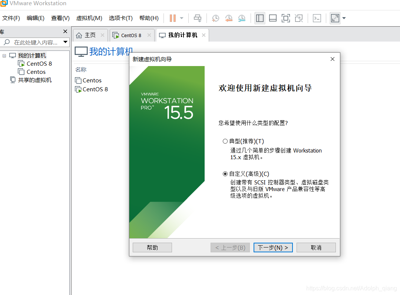Open the console view icon
The image size is (400, 295).
[x=317, y=18]
